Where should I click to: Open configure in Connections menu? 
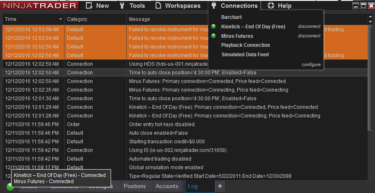[x=311, y=64]
